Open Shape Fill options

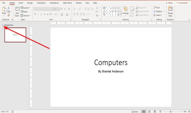point(141,8)
